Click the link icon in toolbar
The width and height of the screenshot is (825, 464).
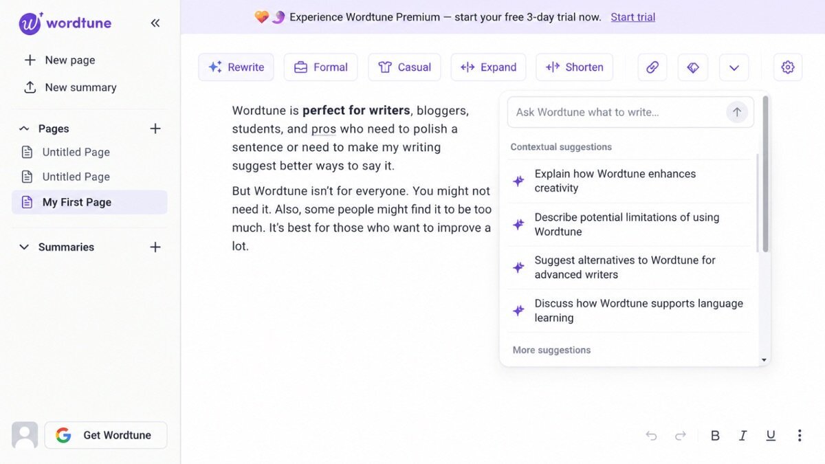click(x=652, y=67)
